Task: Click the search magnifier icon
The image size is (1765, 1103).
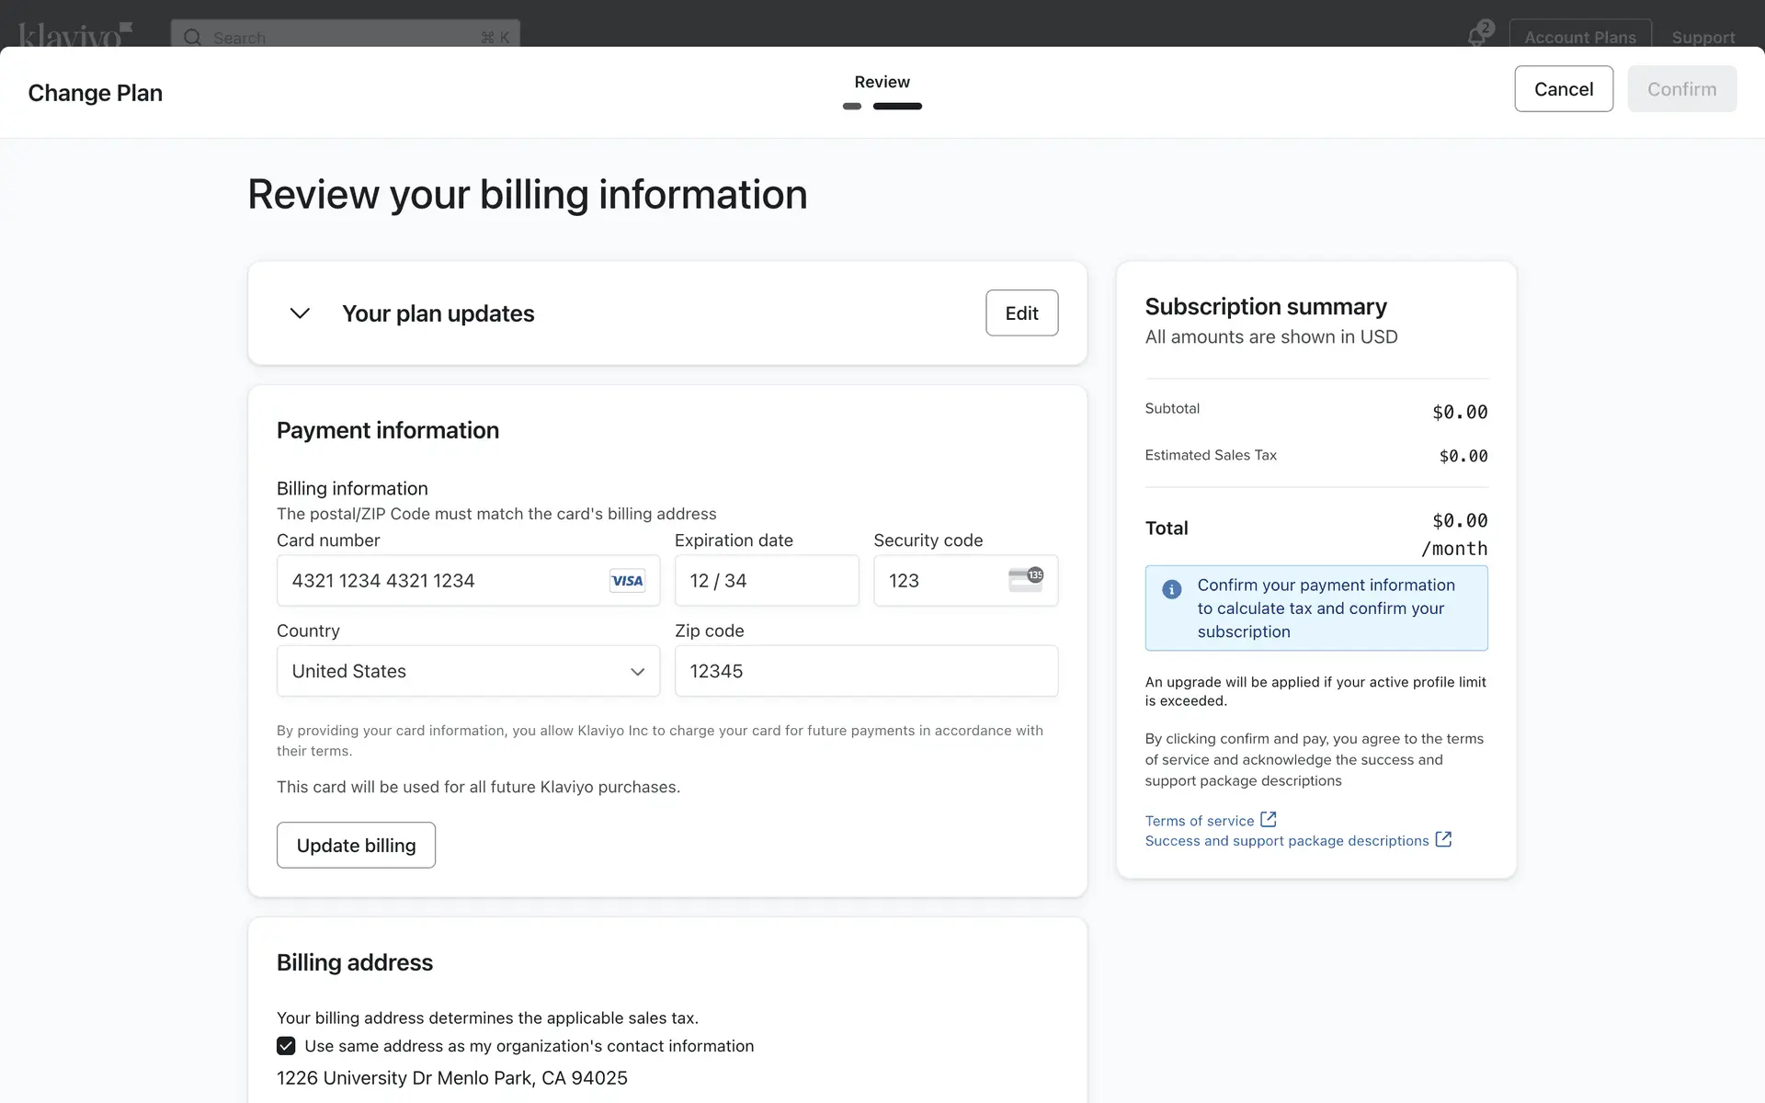Action: tap(192, 37)
